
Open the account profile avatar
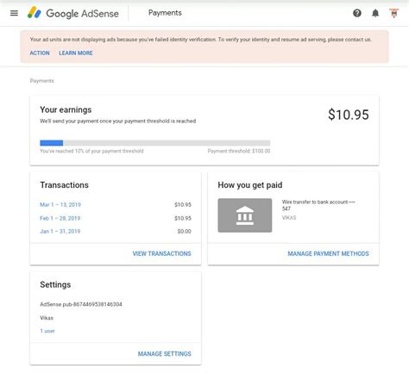(x=394, y=13)
